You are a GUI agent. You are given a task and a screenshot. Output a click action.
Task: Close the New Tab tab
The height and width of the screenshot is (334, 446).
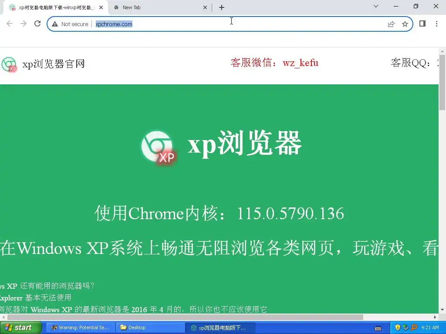pyautogui.click(x=205, y=8)
